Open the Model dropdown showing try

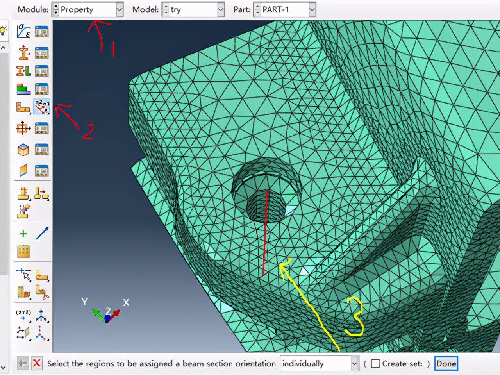point(220,10)
